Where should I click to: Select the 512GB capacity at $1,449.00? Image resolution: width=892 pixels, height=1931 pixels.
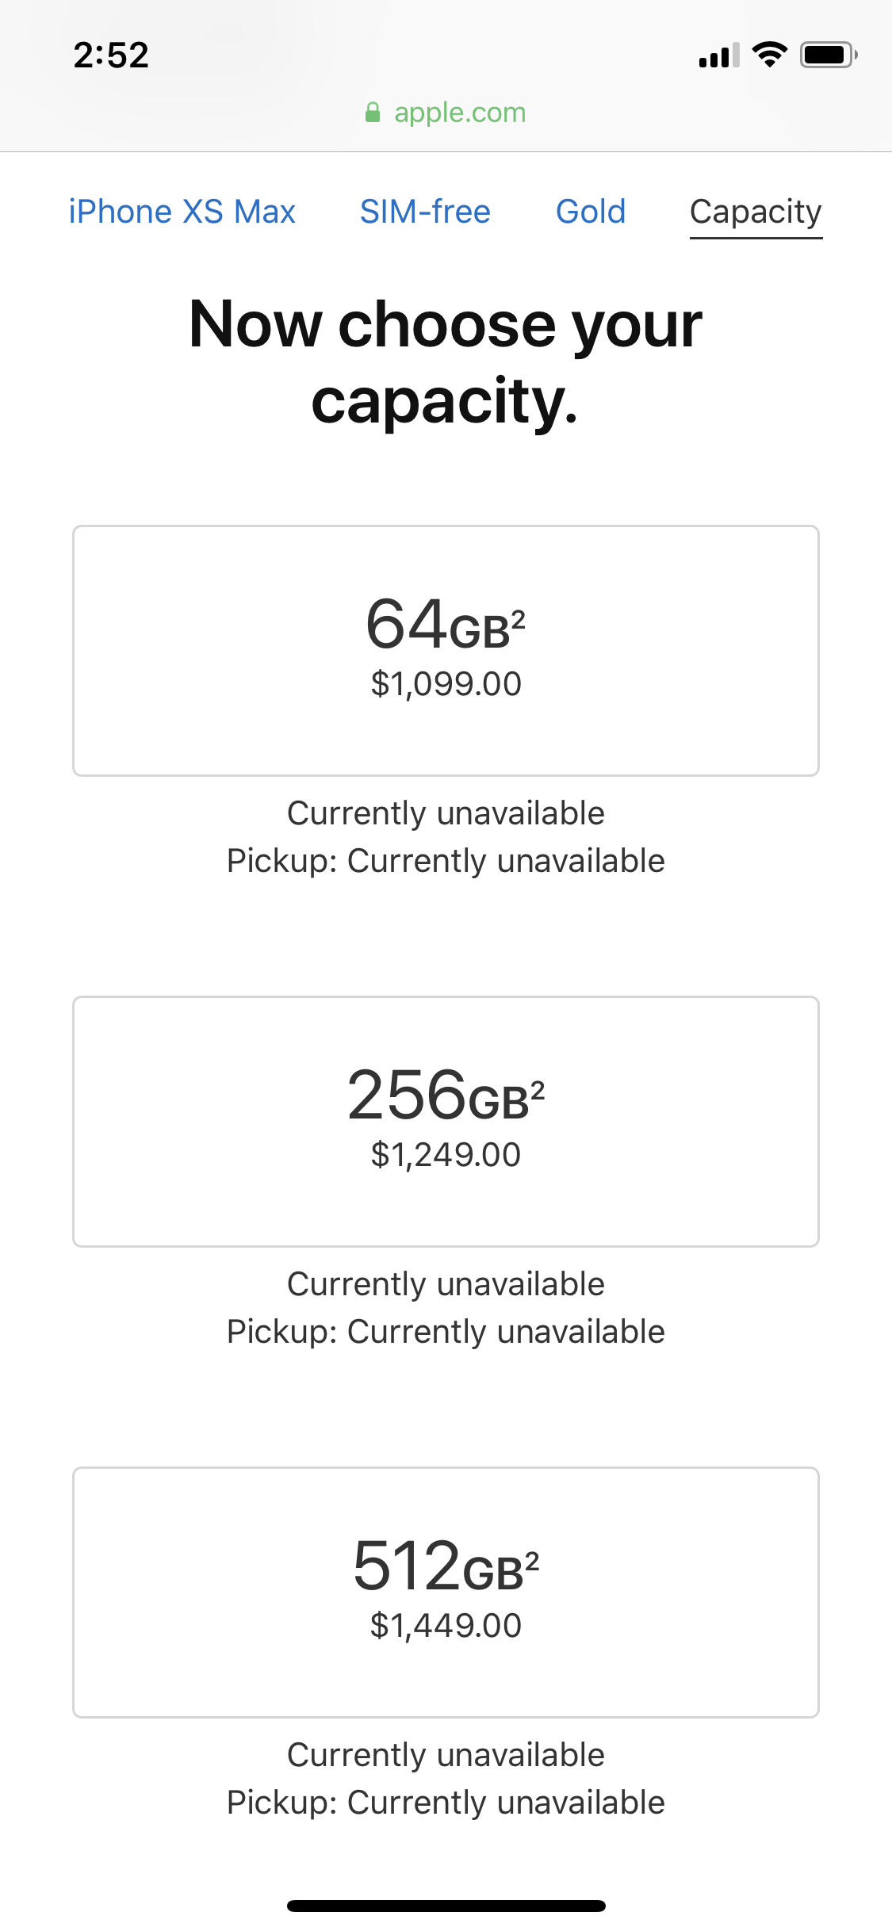[446, 1592]
